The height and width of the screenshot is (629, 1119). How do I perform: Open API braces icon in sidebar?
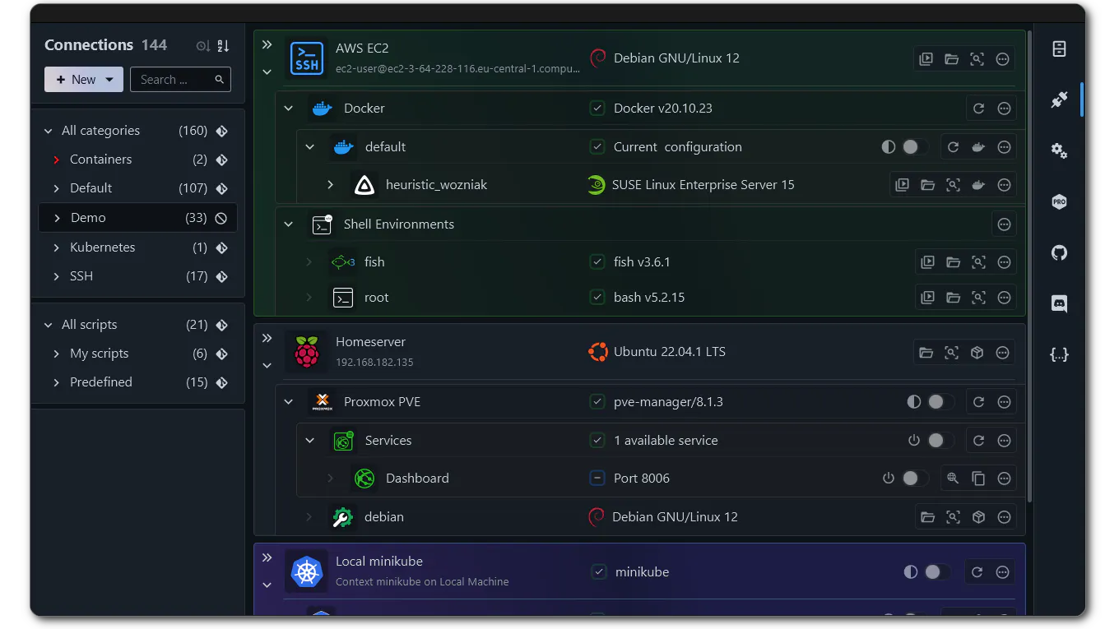coord(1059,354)
